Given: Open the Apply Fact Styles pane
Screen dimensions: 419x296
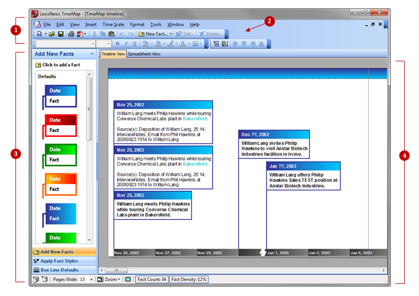Looking at the screenshot, I should click(x=64, y=261).
